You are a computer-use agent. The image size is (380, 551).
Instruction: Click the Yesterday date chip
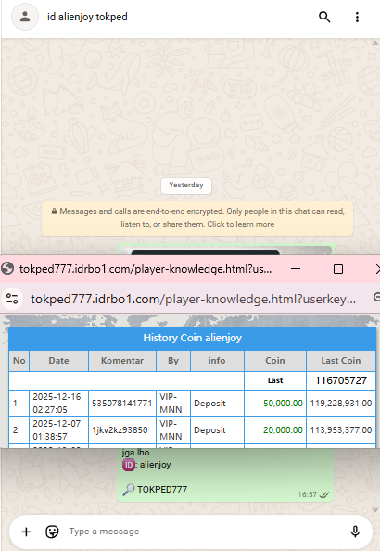(186, 186)
